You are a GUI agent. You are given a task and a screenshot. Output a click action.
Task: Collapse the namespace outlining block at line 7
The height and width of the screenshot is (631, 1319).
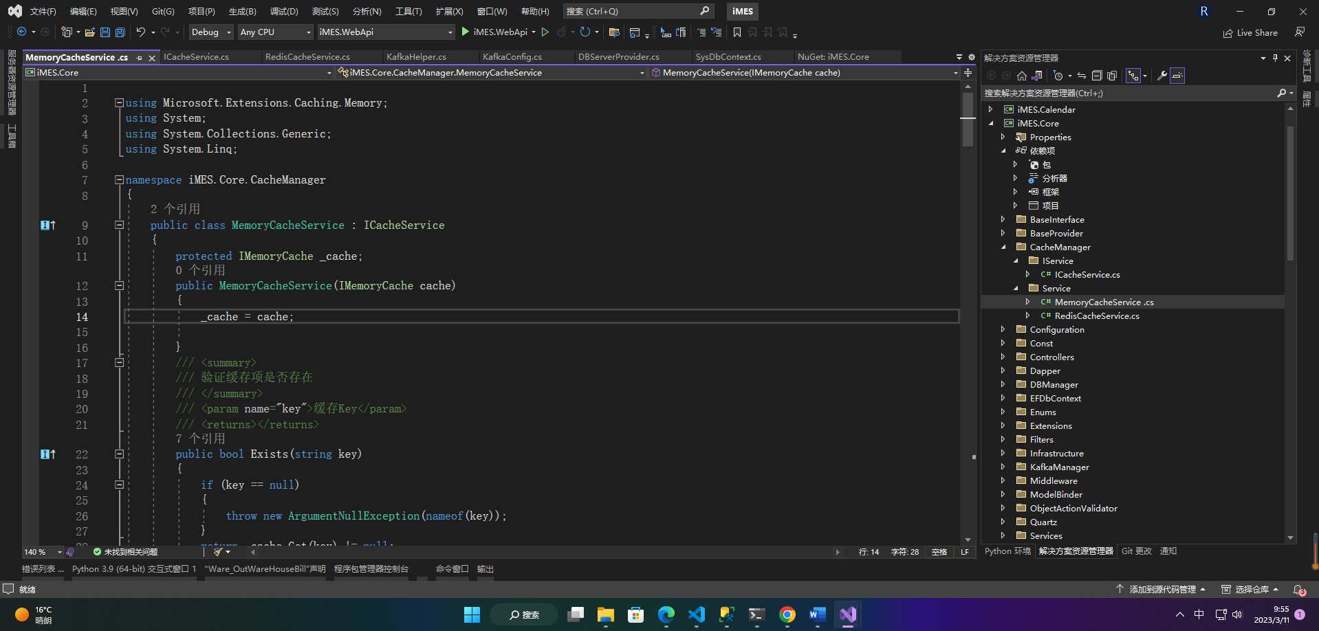(x=119, y=179)
